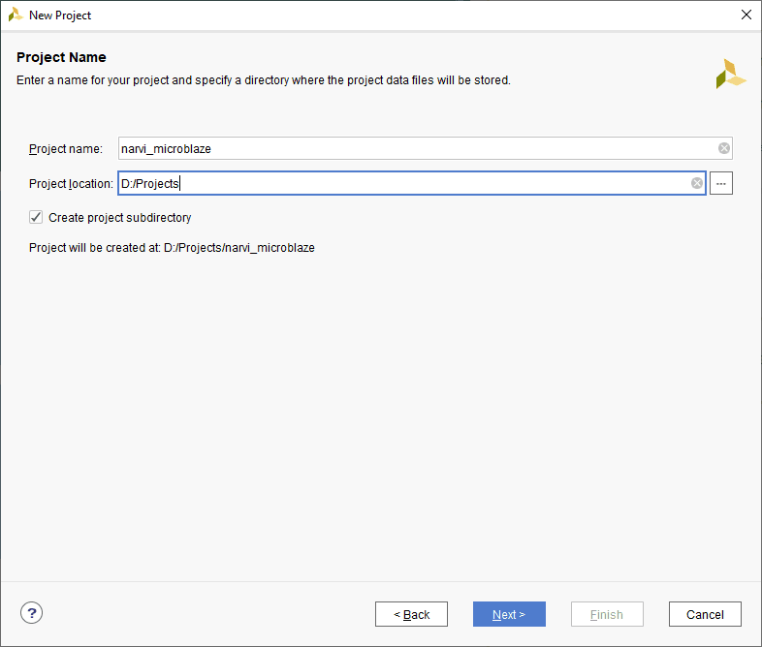Return to previous page with Back
The height and width of the screenshot is (647, 762).
tap(412, 614)
